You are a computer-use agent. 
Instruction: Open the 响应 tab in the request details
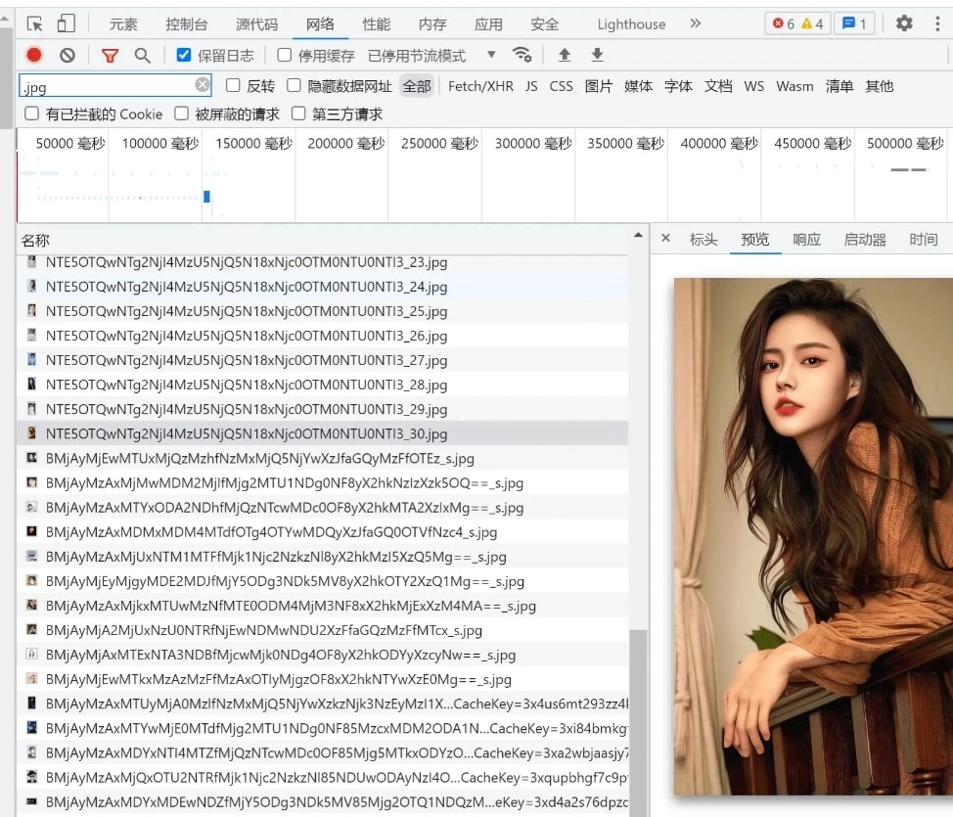pos(806,240)
